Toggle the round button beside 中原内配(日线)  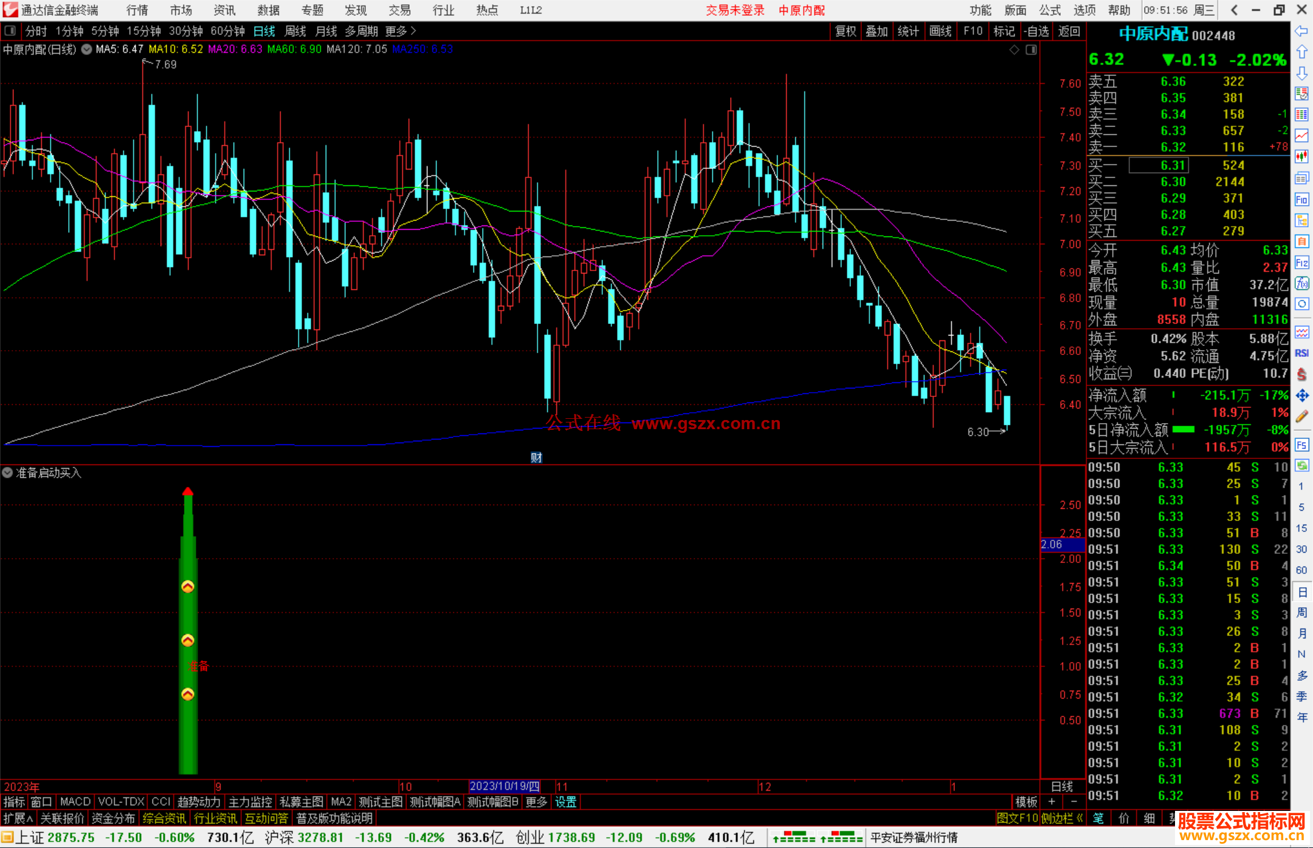87,49
